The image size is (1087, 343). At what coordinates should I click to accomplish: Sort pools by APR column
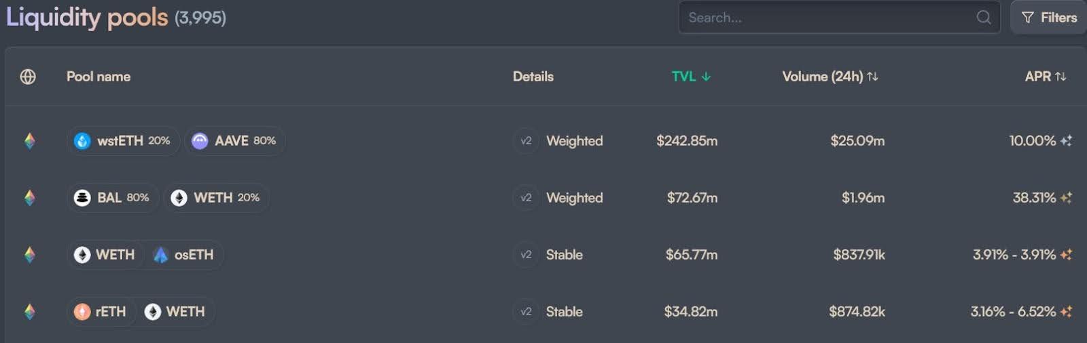(1045, 77)
